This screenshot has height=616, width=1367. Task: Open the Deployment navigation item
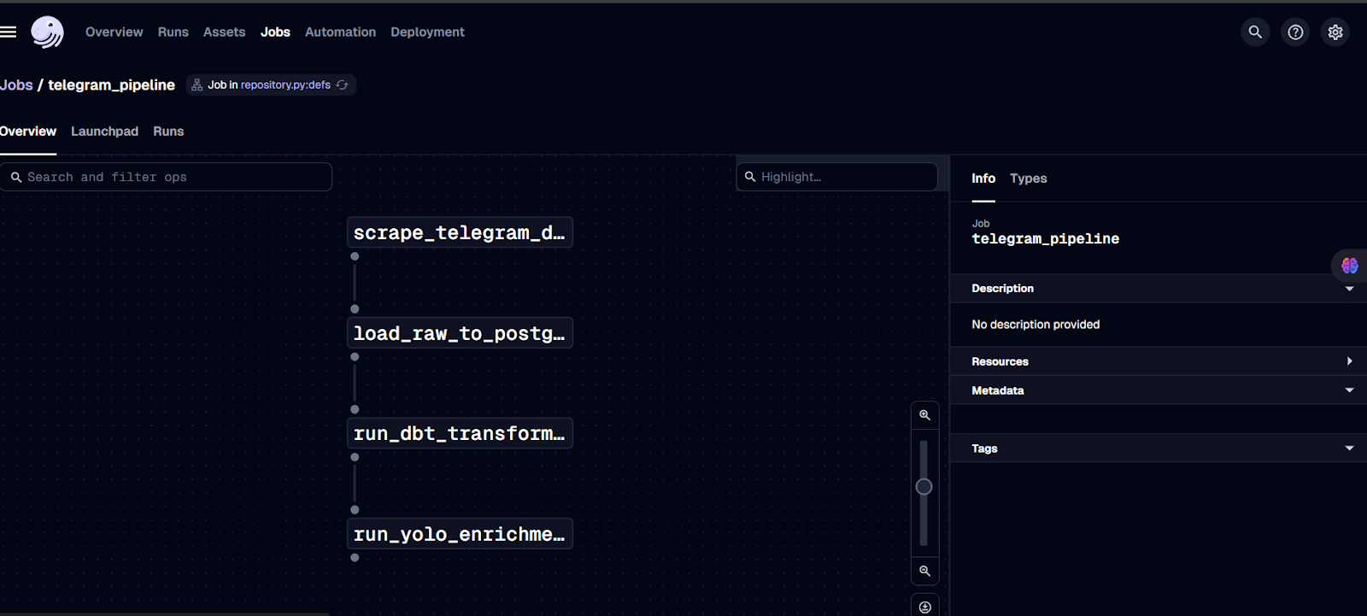pos(427,32)
